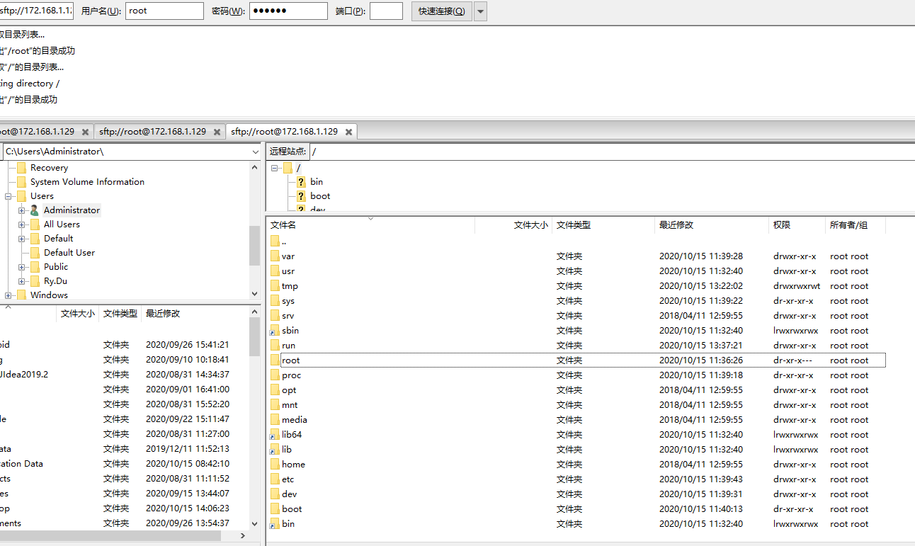This screenshot has width=915, height=546.
Task: Sort remote list by 权限 column
Action: tap(797, 225)
